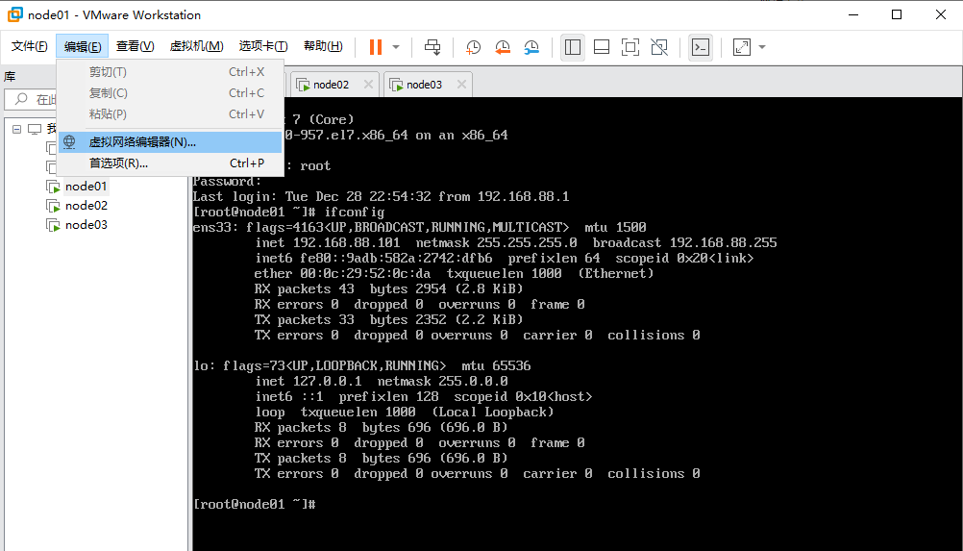Toggle Unity mode icon
The height and width of the screenshot is (551, 963).
[659, 47]
